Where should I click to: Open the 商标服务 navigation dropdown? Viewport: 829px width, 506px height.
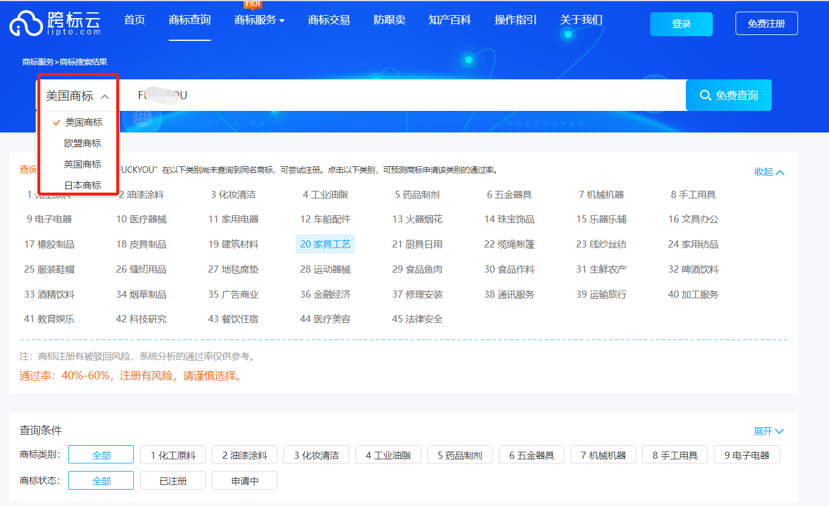click(x=259, y=19)
